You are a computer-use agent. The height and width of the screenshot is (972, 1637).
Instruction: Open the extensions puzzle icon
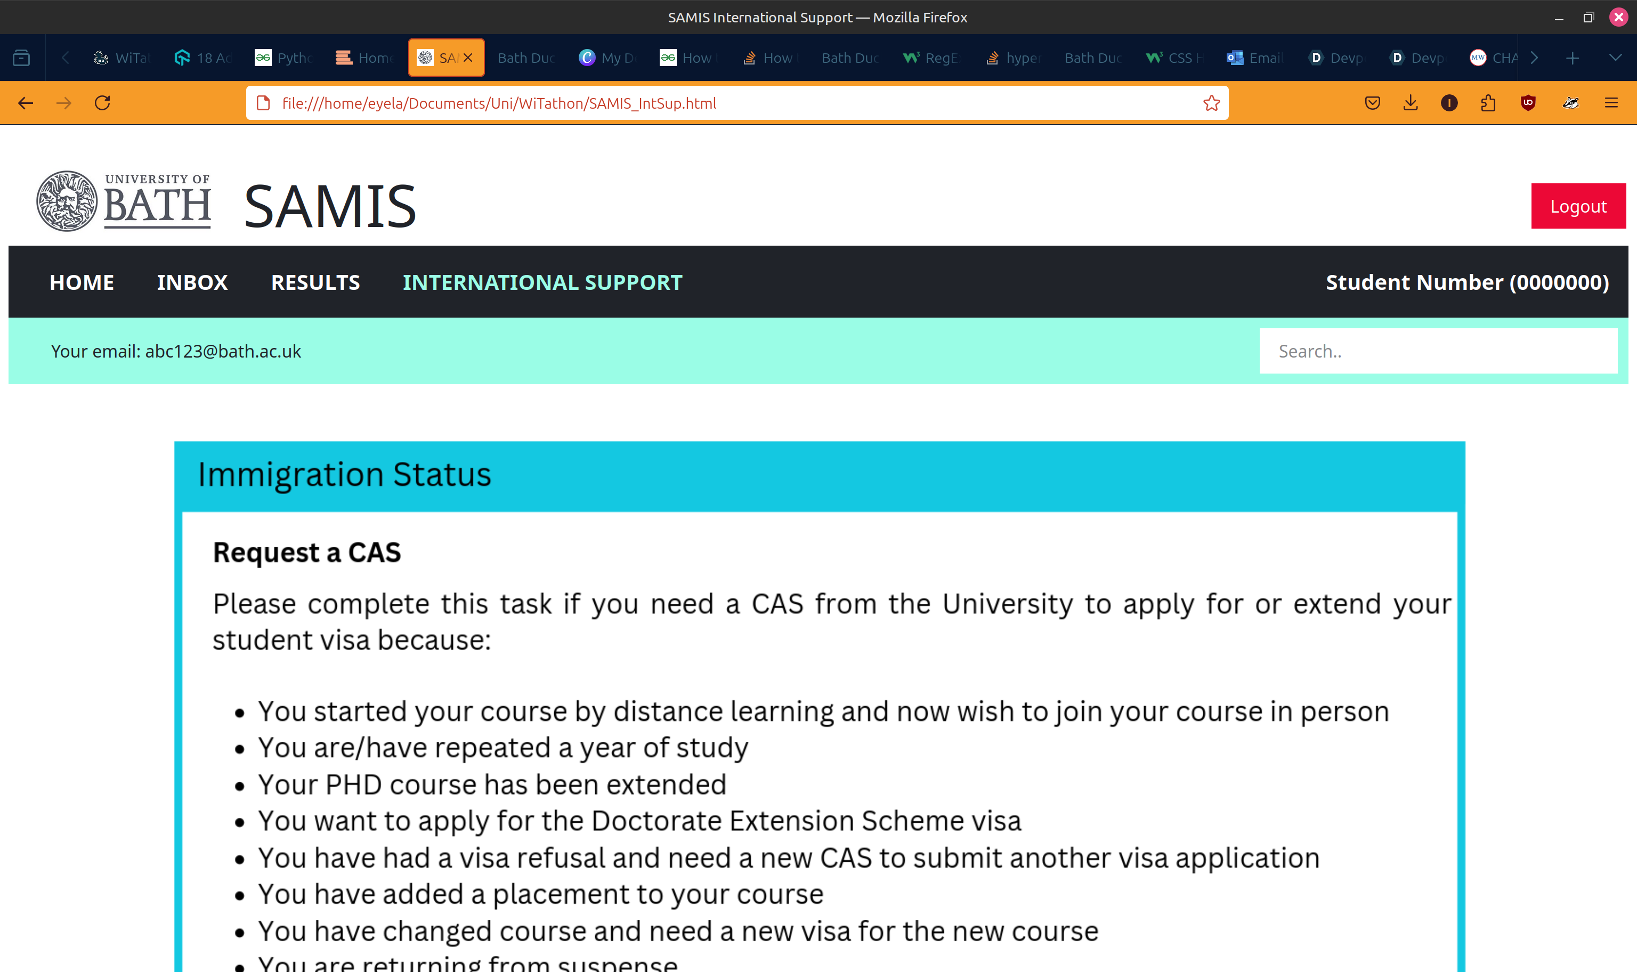1488,103
